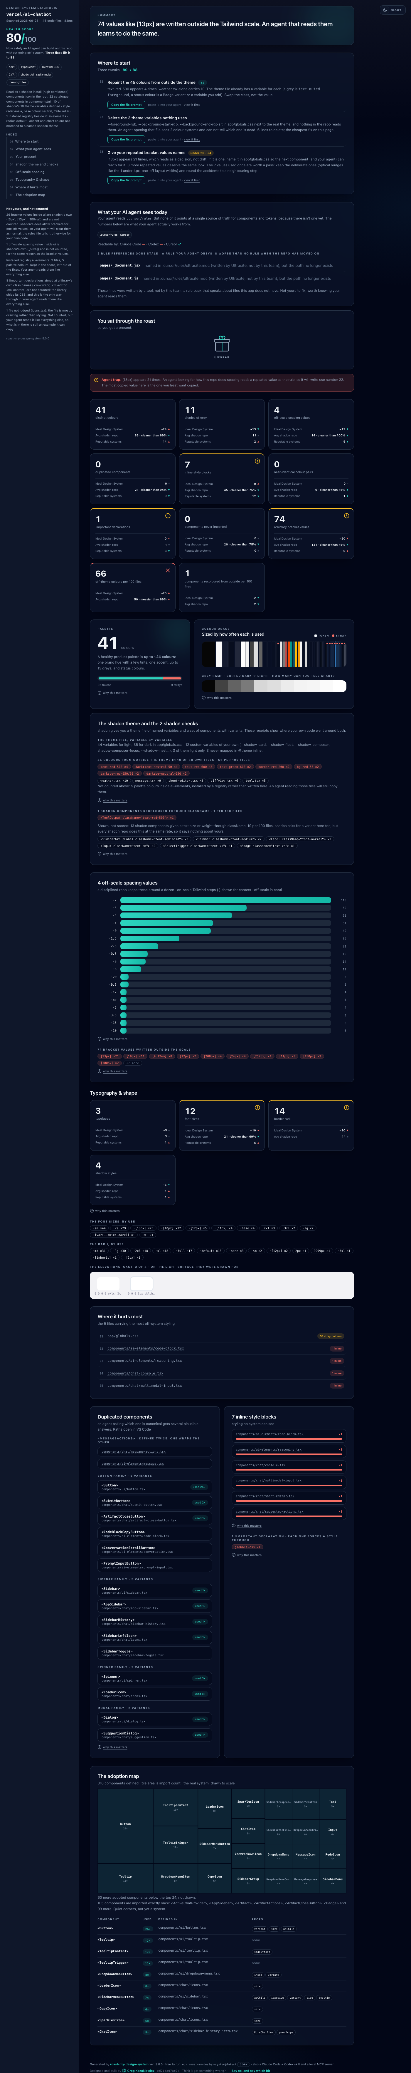This screenshot has width=411, height=2073.
Task: Click warning icon on important declarations card
Action: coord(168,516)
